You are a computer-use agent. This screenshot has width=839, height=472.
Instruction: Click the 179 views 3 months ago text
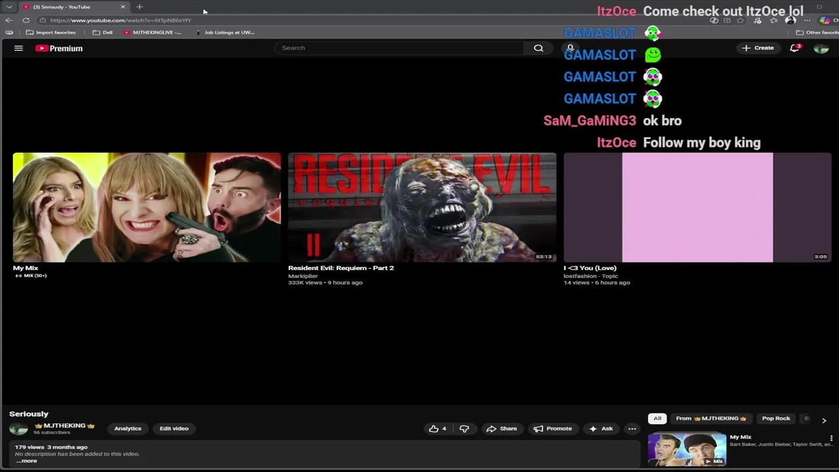click(x=51, y=447)
